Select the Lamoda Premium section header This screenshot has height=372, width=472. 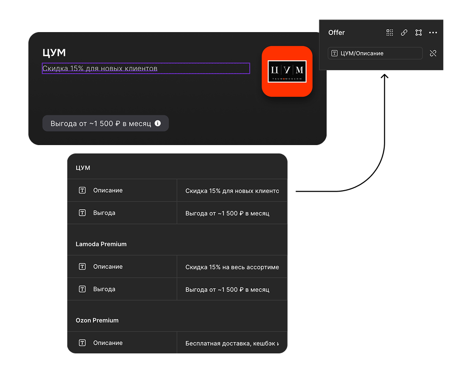(101, 244)
